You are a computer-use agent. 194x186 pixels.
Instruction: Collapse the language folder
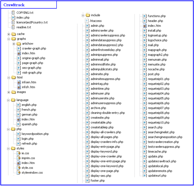(x=8, y=100)
